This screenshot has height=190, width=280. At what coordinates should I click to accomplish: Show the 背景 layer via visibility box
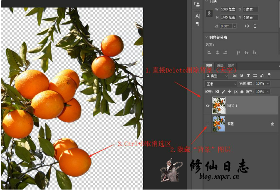coord(208,124)
